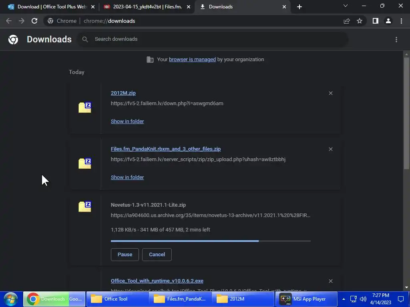The width and height of the screenshot is (410, 307).
Task: Show 2012M.zip in folder
Action: click(x=127, y=122)
